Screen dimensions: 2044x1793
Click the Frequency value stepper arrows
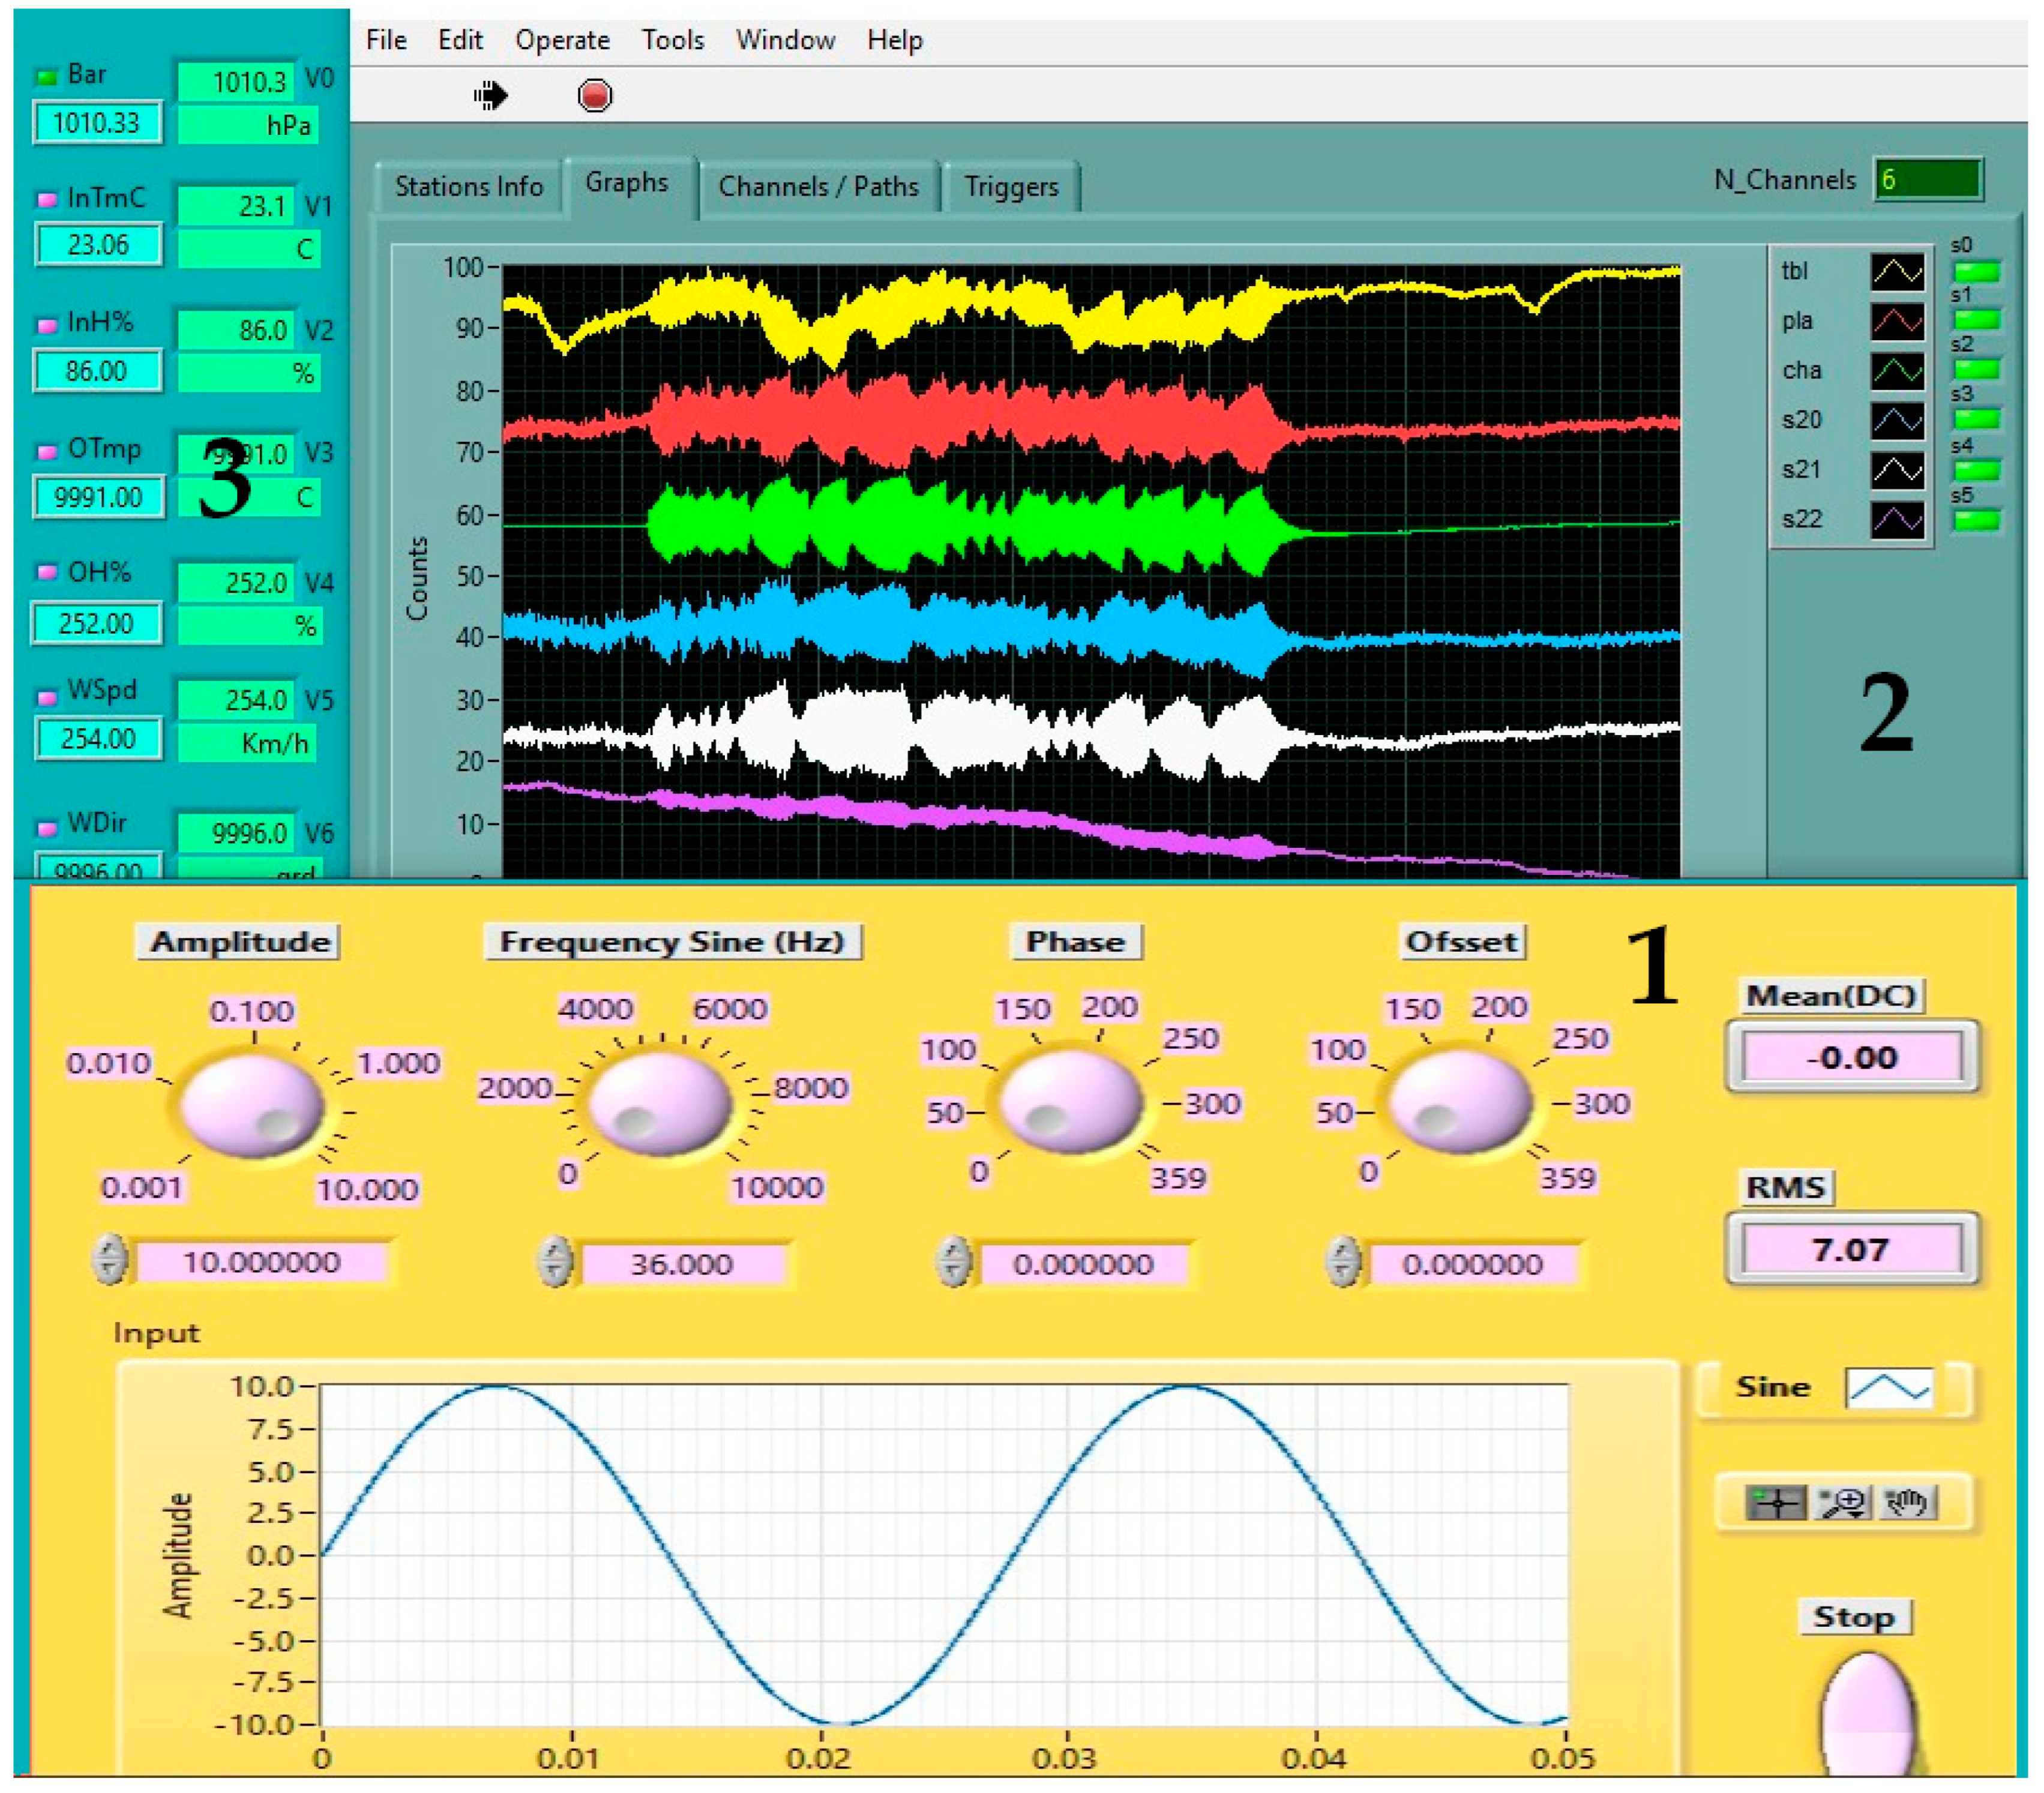tap(554, 1262)
